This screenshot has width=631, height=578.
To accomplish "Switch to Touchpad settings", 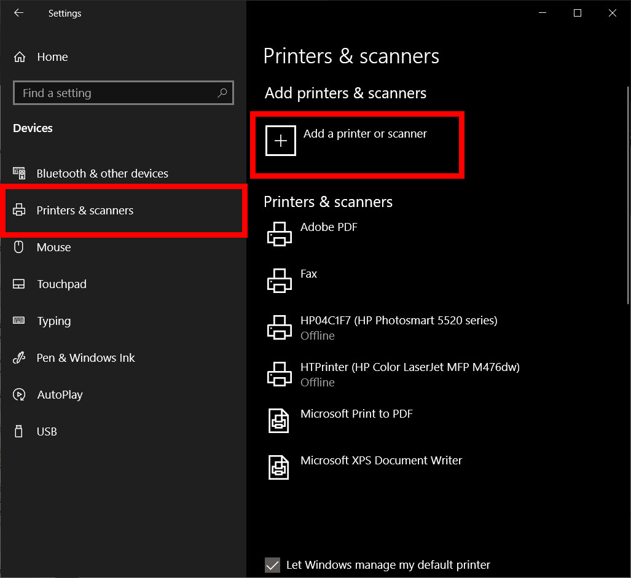I will coord(61,284).
